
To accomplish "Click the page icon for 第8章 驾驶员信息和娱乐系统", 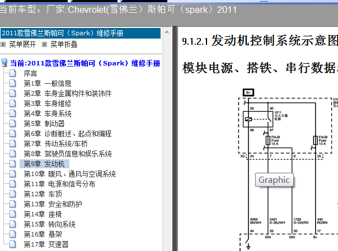I will coord(13,154).
